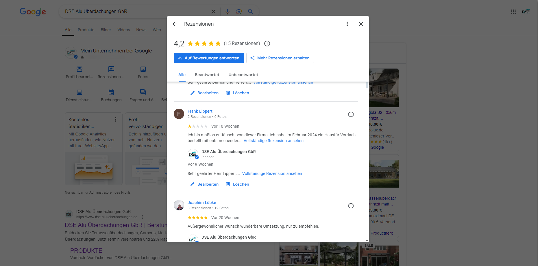This screenshot has width=538, height=266.
Task: Open Joachim Lübke's profile link
Action: point(202,203)
